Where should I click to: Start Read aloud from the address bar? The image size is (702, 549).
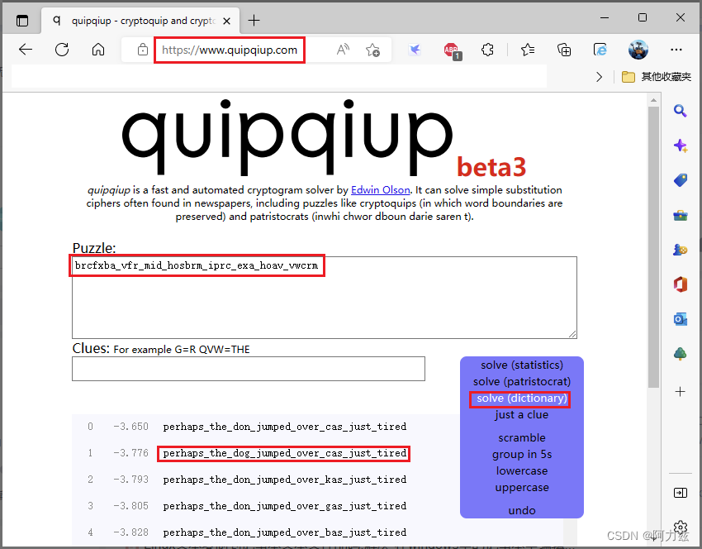[x=343, y=50]
